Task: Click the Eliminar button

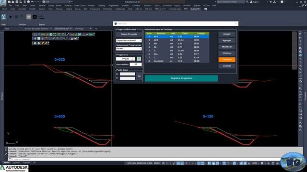Action: [227, 53]
